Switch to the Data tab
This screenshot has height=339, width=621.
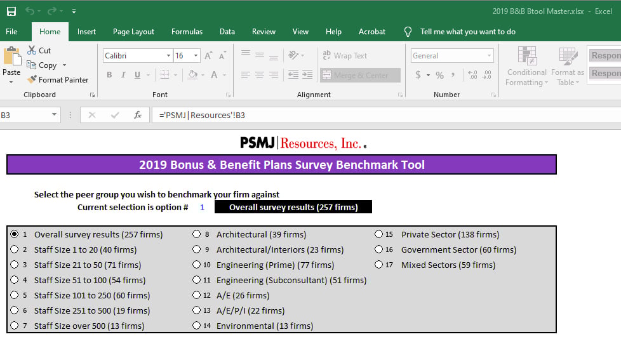coord(227,32)
